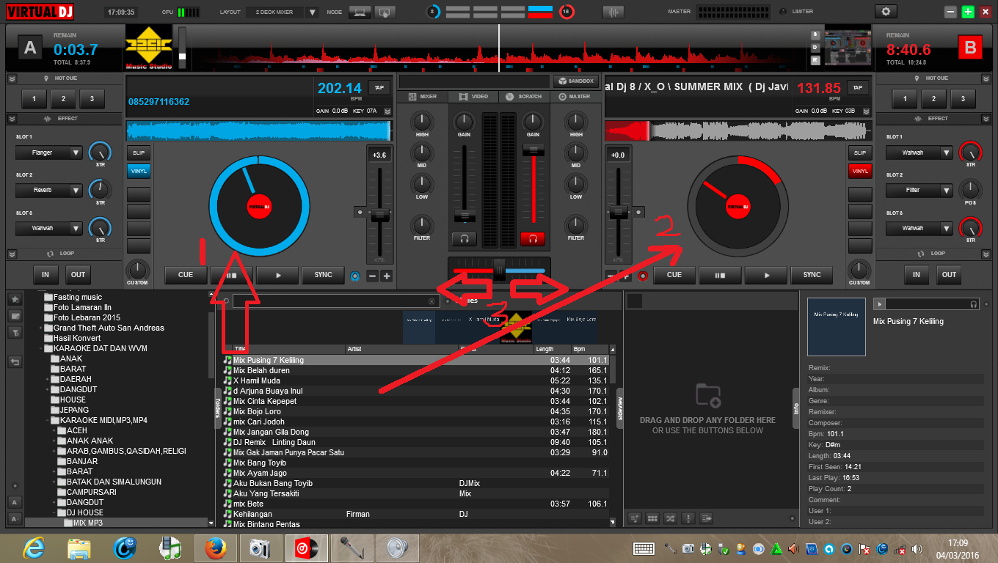Screen dimensions: 998x563
Task: Click deck A pitch slider
Action: (379, 215)
